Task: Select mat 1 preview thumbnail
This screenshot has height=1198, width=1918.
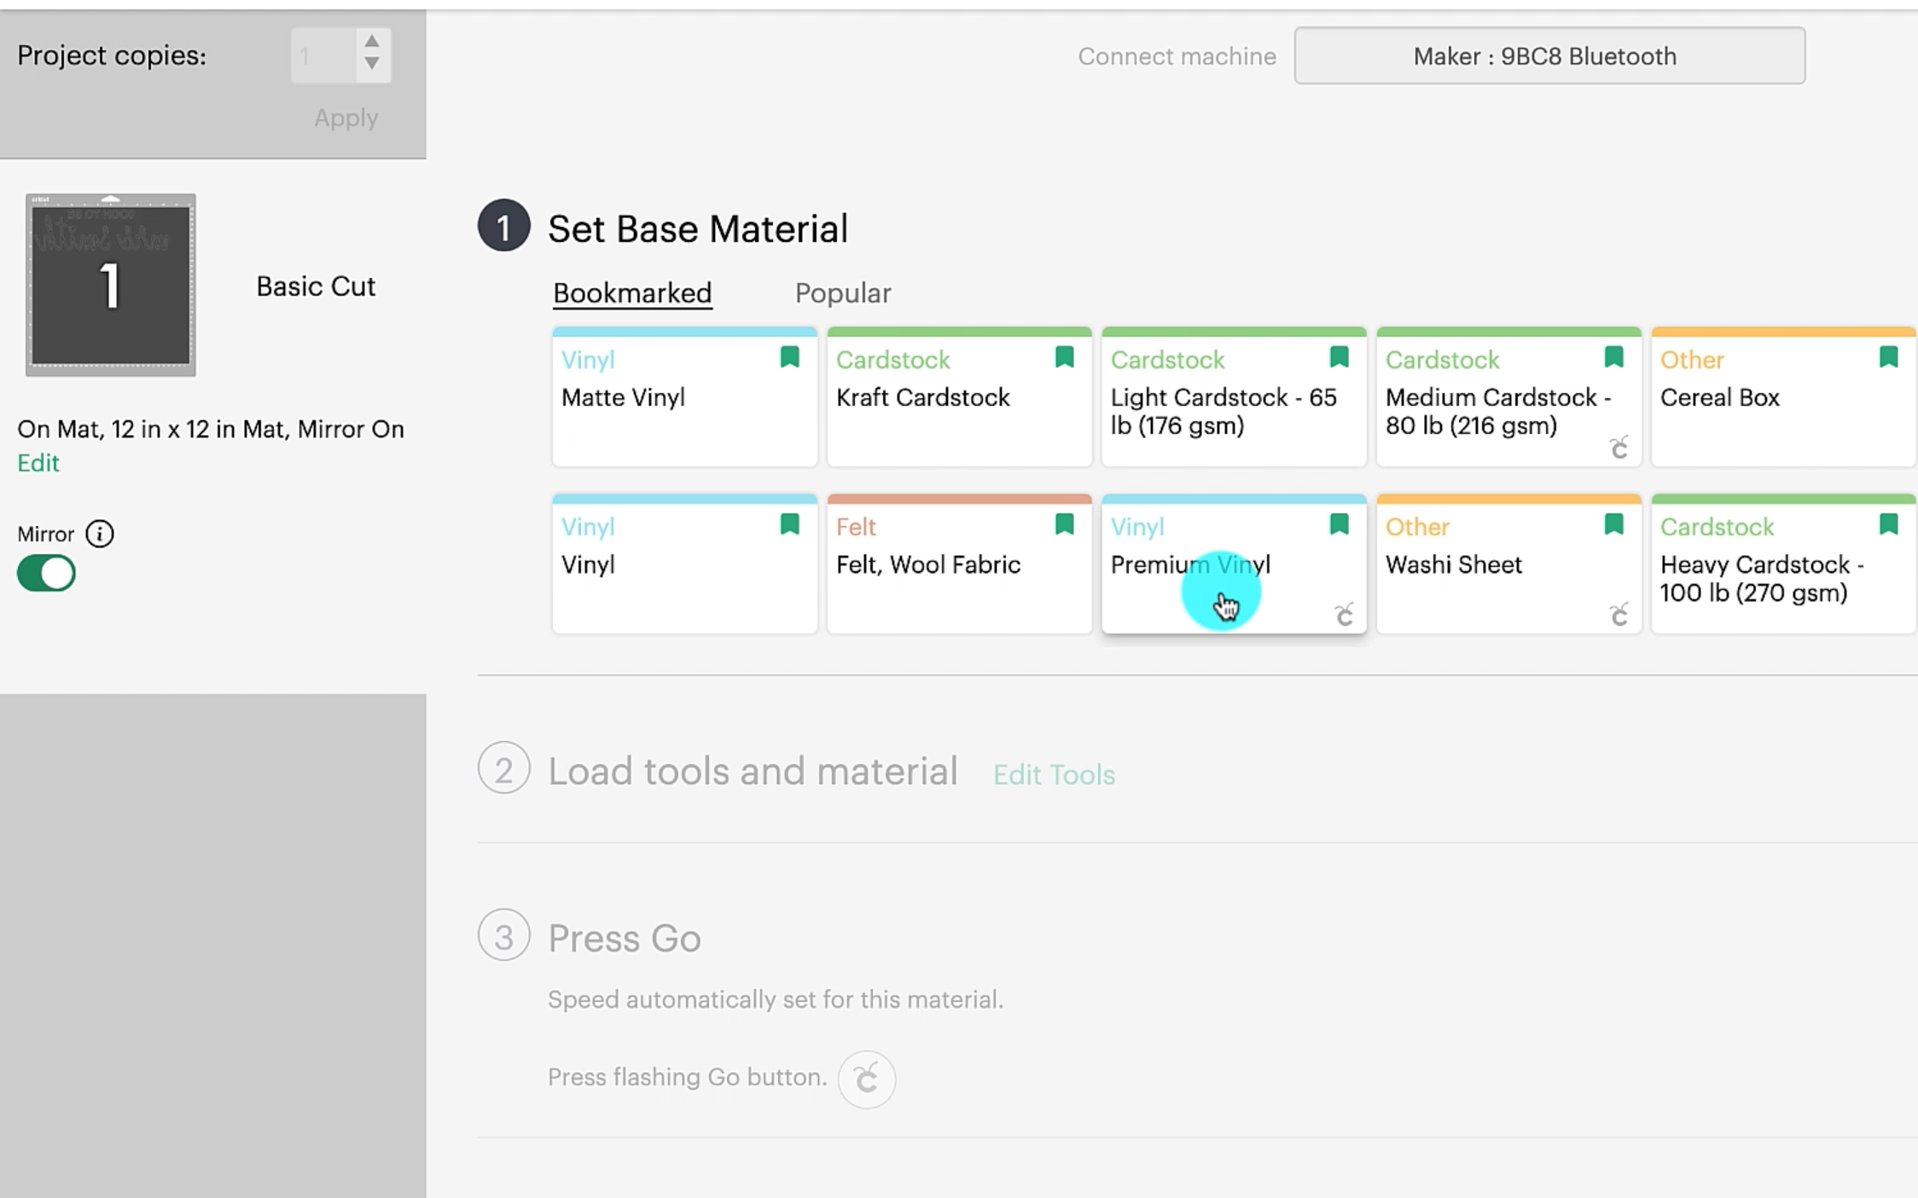Action: (x=111, y=285)
